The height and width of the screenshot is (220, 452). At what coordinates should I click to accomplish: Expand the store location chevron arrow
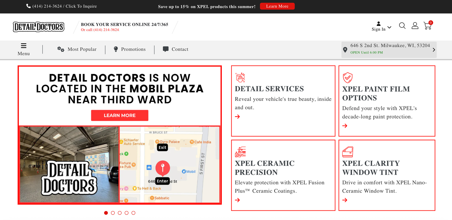(434, 50)
